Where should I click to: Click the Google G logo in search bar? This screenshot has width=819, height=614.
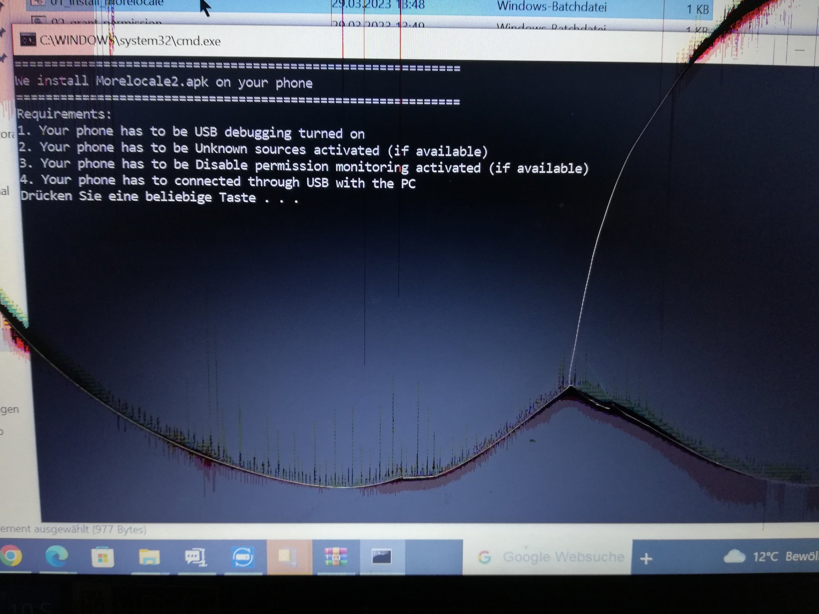tap(484, 557)
